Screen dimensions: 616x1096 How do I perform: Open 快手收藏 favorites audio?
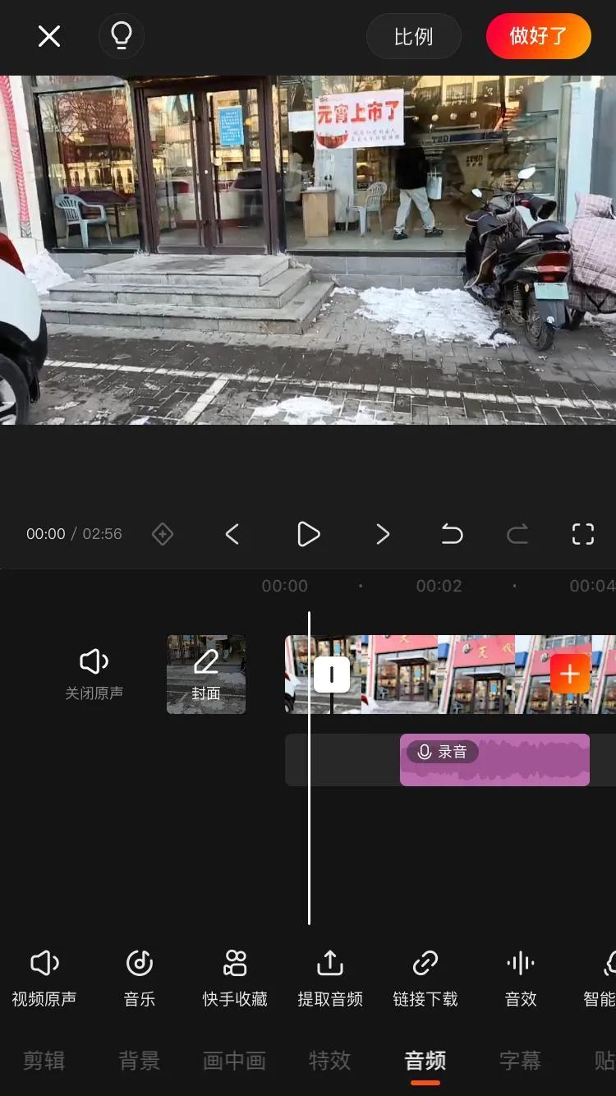[x=235, y=977]
